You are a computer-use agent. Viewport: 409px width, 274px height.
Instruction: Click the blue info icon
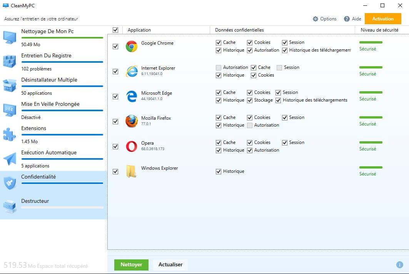pyautogui.click(x=400, y=265)
